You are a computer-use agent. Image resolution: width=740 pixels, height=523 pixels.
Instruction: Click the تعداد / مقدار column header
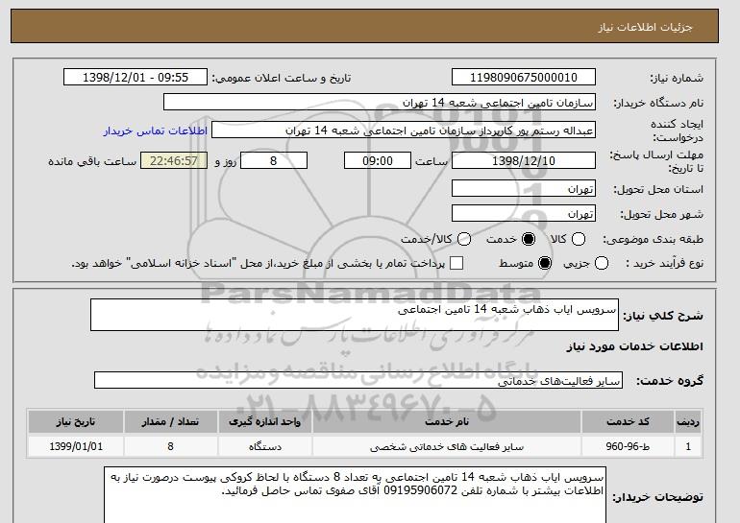[x=170, y=421]
